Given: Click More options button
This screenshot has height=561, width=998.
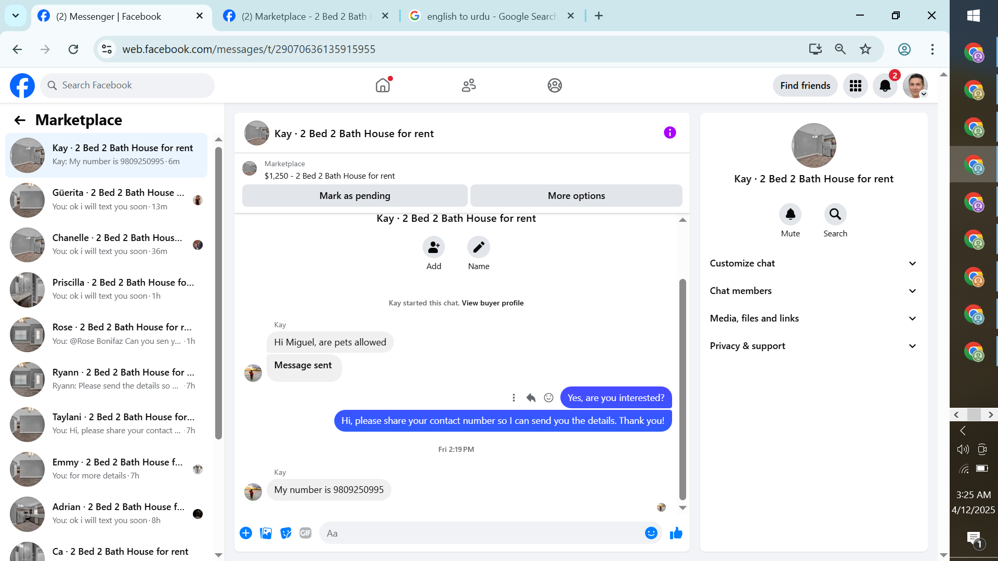Looking at the screenshot, I should (x=576, y=196).
